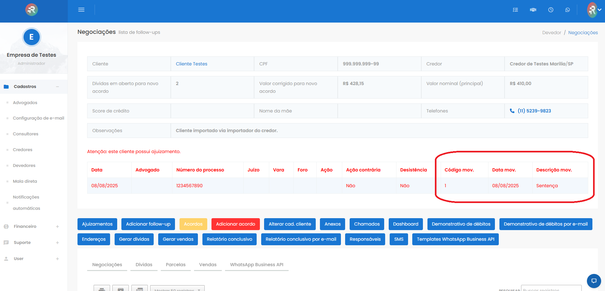Expand the Suporte sidebar menu
The height and width of the screenshot is (291, 605).
click(57, 243)
